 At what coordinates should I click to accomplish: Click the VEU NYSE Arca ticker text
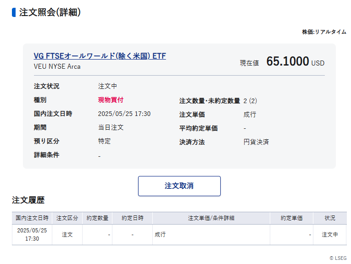[57, 66]
